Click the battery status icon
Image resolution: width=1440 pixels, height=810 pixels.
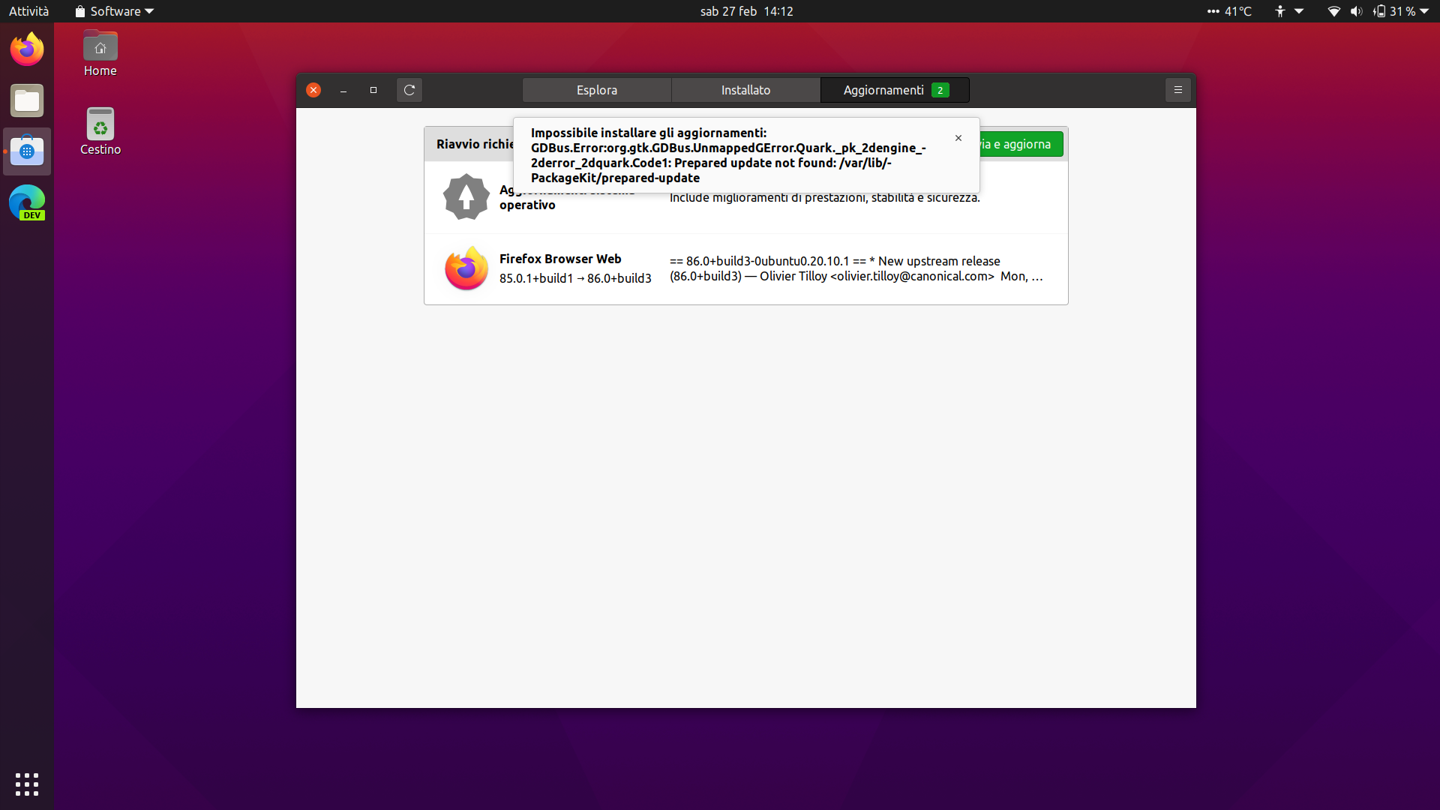(x=1378, y=11)
